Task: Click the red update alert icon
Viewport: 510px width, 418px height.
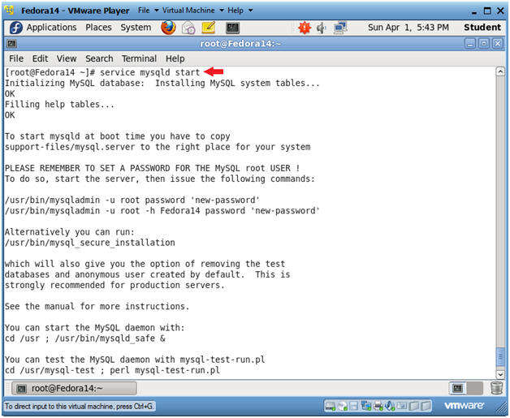Action: [305, 28]
